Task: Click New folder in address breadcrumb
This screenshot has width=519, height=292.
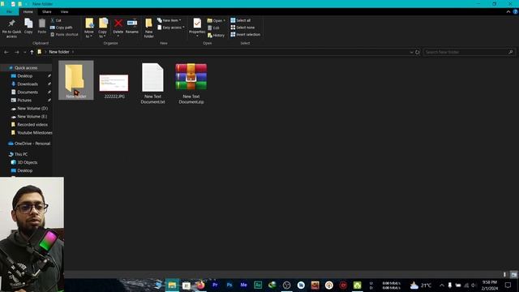Action: (x=59, y=52)
